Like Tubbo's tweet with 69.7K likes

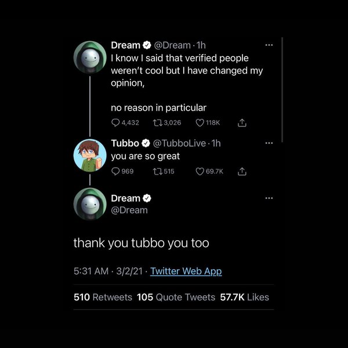pos(201,171)
